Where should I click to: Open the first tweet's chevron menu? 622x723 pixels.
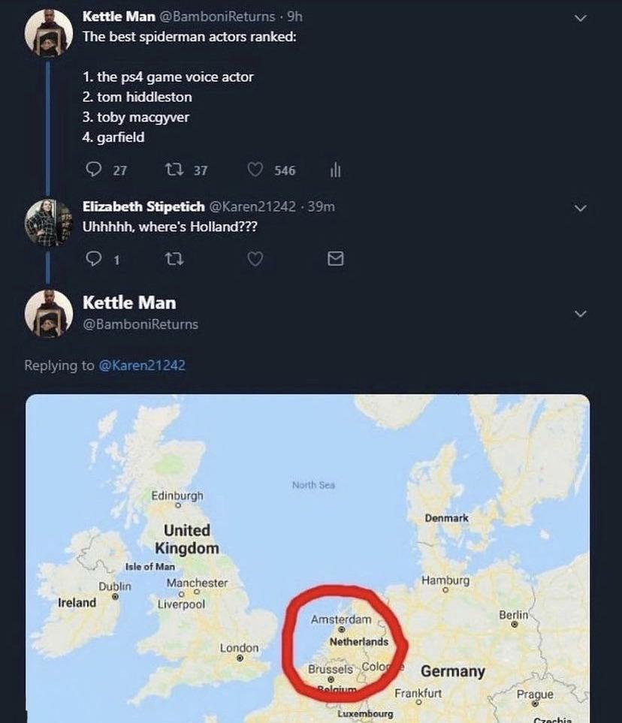(580, 17)
